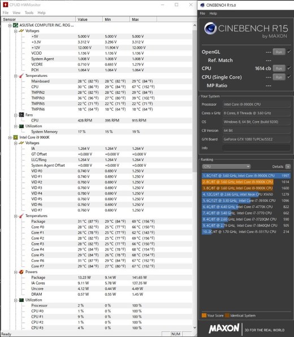This screenshot has width=294, height=337.
Task: Toggle the CPU test checkmark
Action: pyautogui.click(x=289, y=68)
